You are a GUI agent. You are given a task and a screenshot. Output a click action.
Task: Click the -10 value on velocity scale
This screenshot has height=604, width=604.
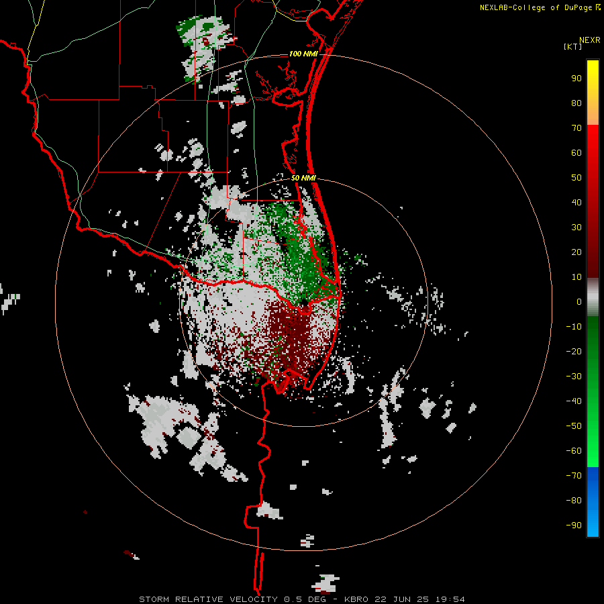coord(574,327)
